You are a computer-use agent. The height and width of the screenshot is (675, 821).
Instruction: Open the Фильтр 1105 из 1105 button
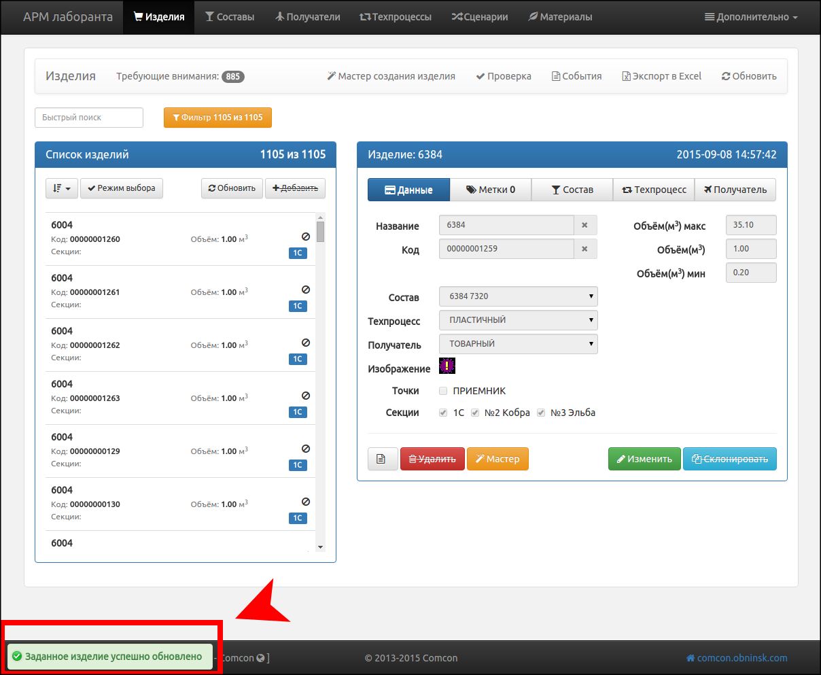coord(217,118)
